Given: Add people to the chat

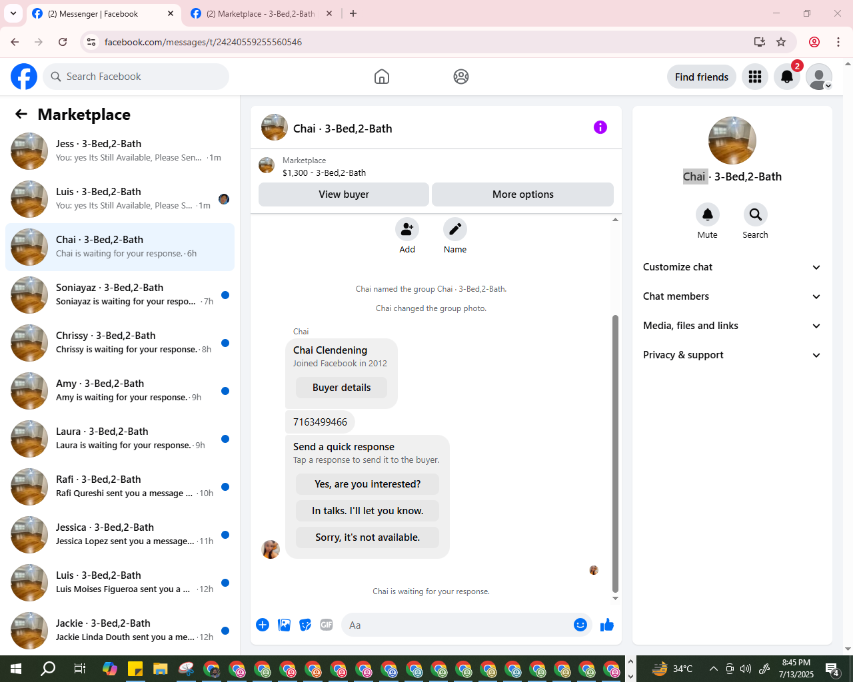Looking at the screenshot, I should (407, 229).
